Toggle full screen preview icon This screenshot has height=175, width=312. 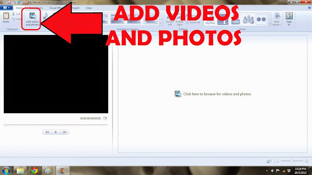pos(105,119)
